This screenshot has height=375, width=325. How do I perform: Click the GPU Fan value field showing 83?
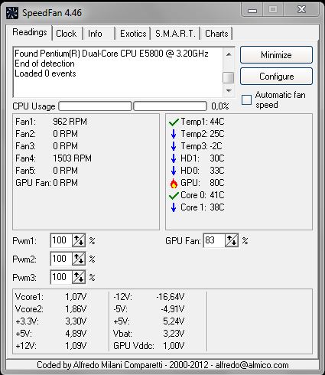(x=214, y=240)
